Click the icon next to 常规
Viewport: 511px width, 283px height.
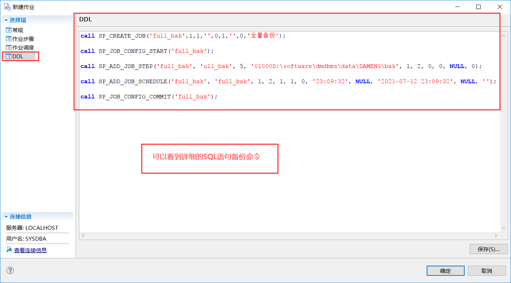[9, 30]
